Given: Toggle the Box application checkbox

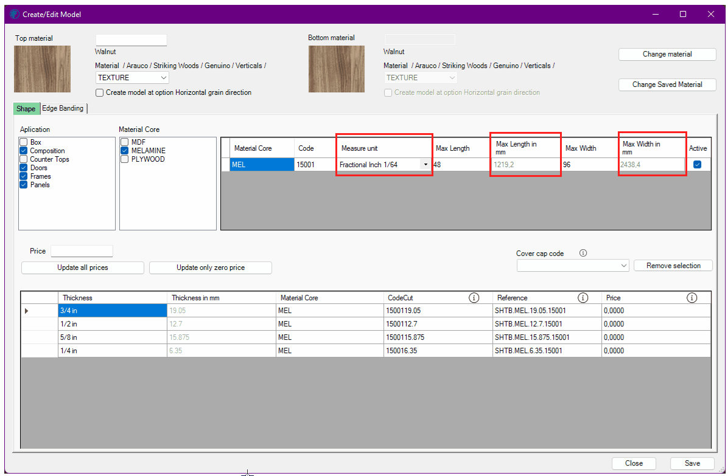Looking at the screenshot, I should pyautogui.click(x=24, y=142).
